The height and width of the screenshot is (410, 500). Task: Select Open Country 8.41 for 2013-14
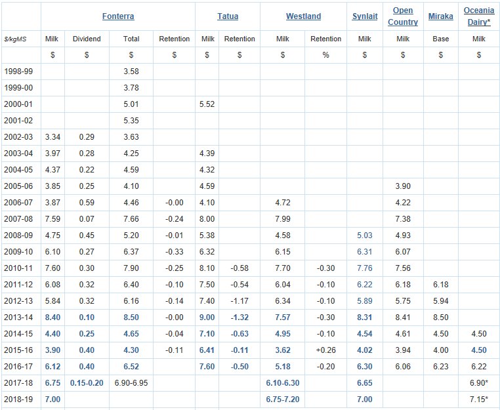point(403,318)
